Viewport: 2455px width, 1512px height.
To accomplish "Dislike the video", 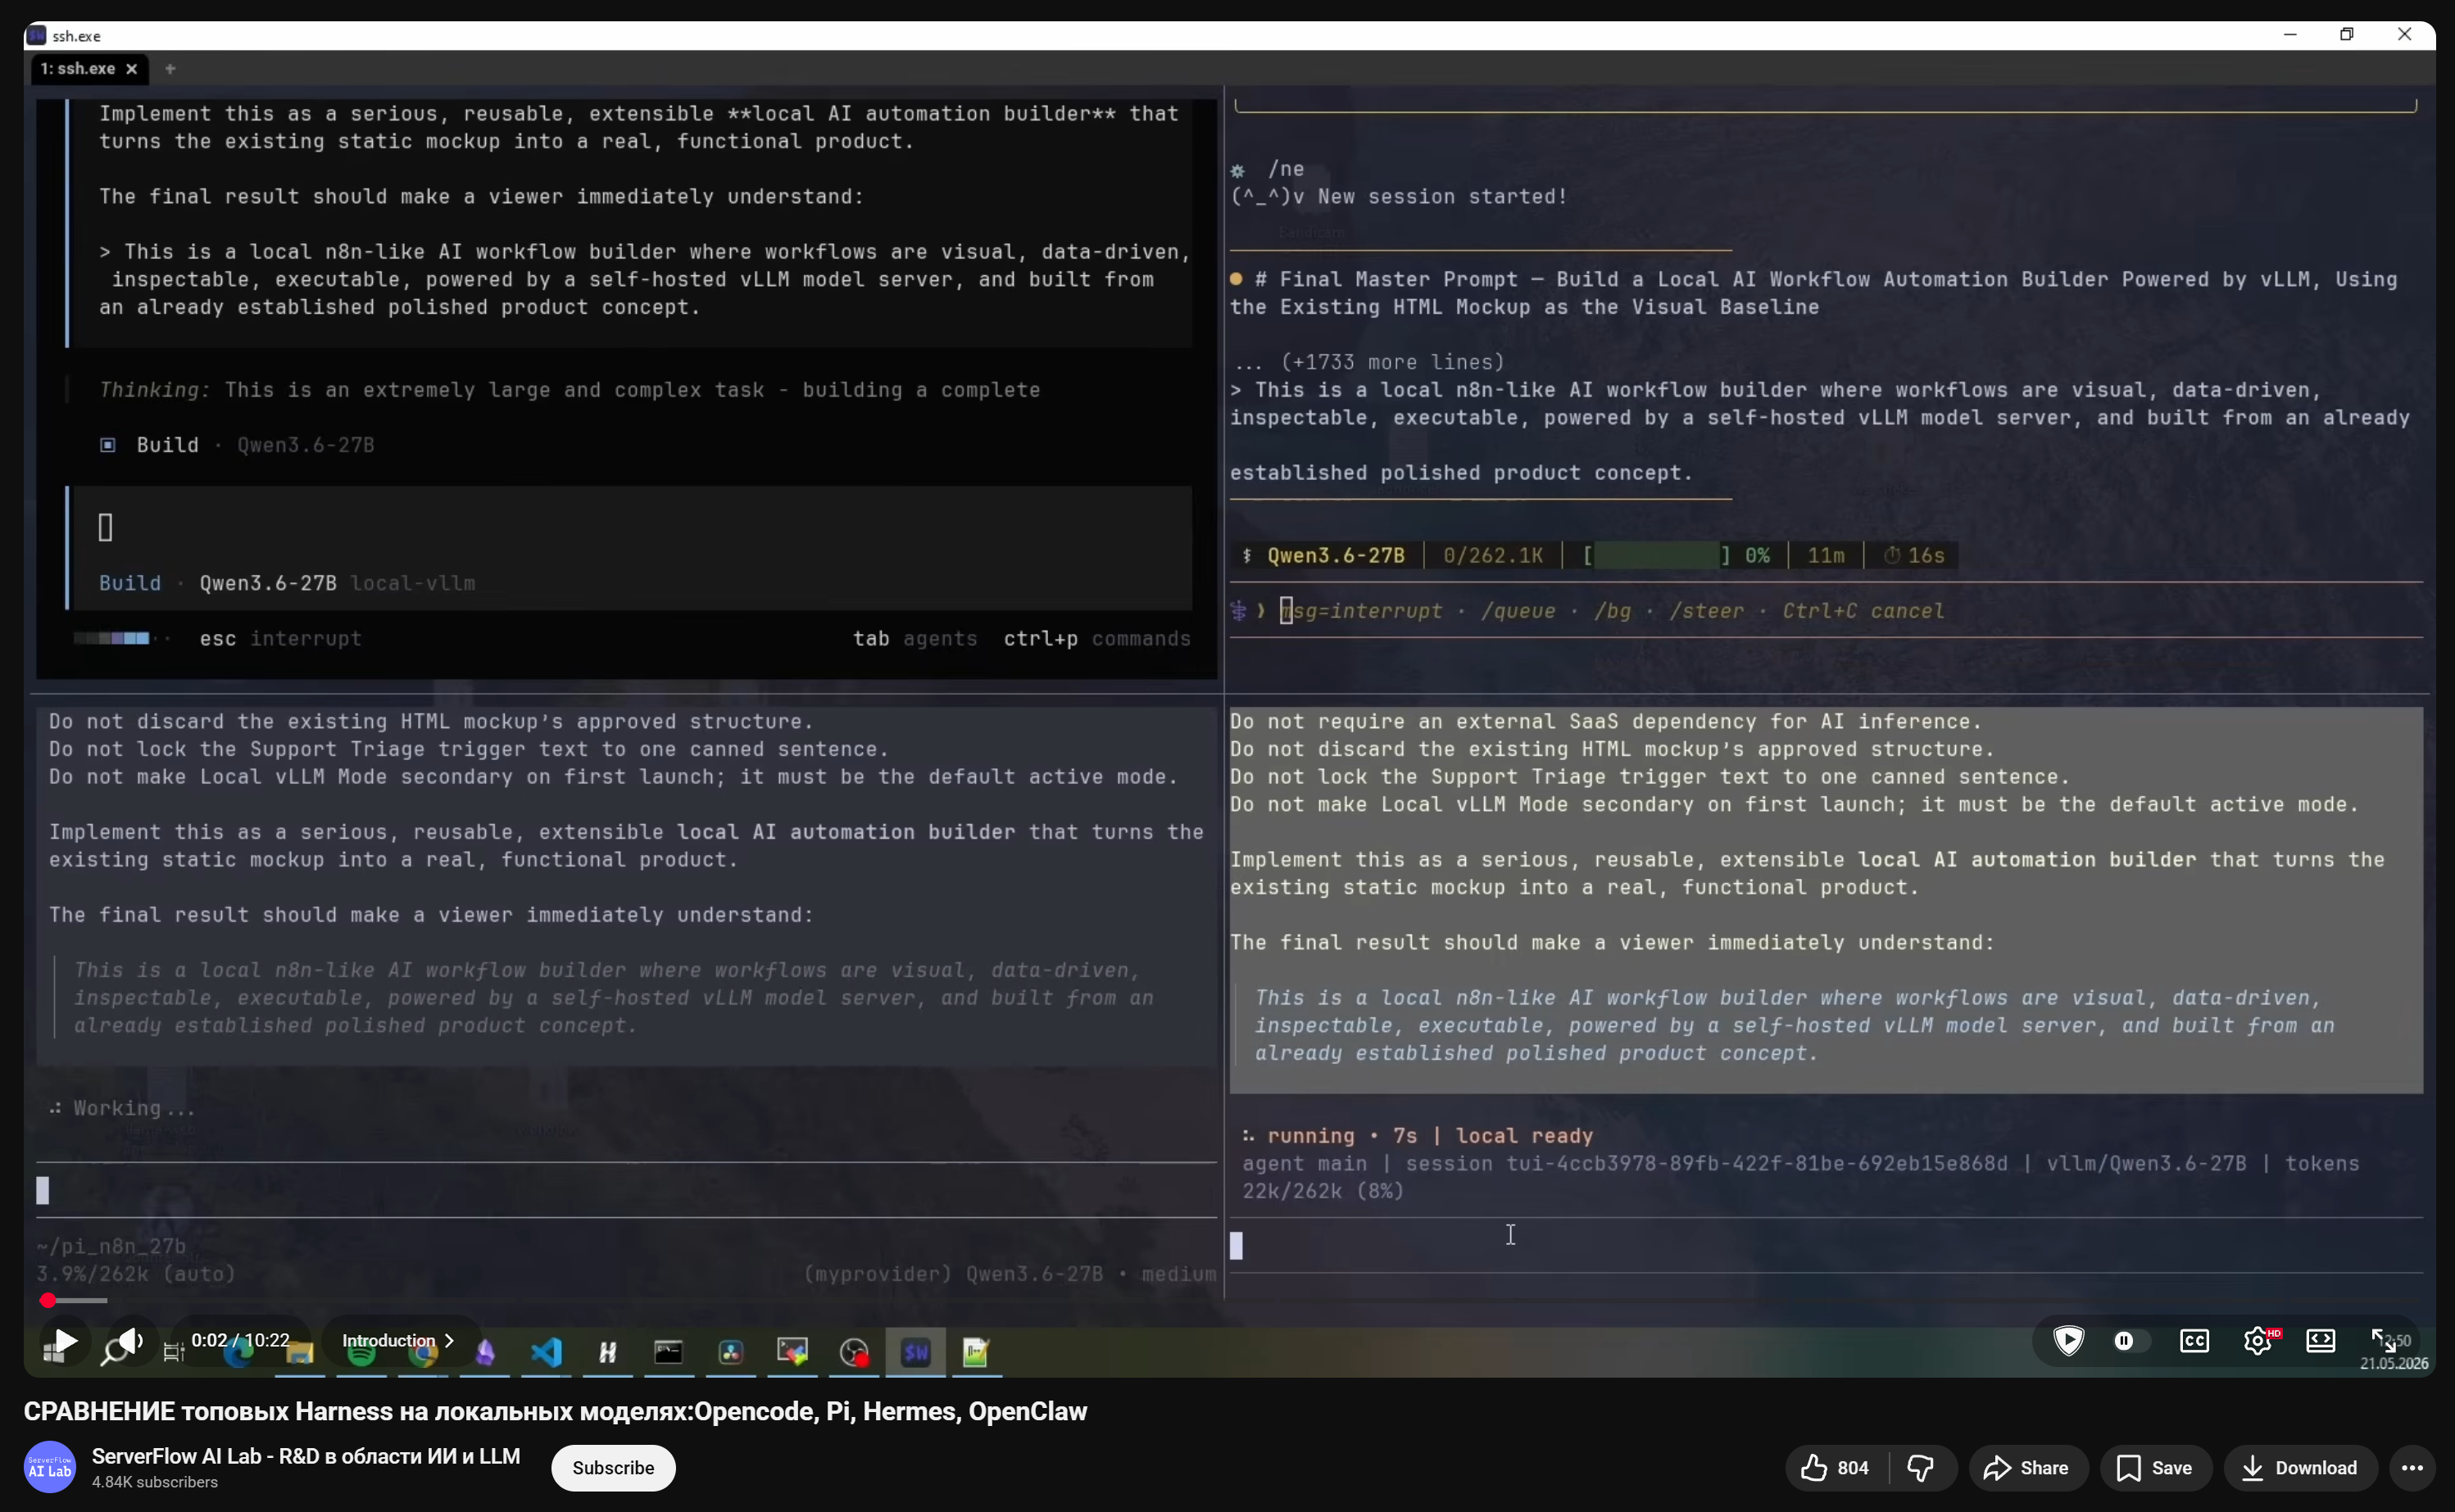I will point(1921,1467).
